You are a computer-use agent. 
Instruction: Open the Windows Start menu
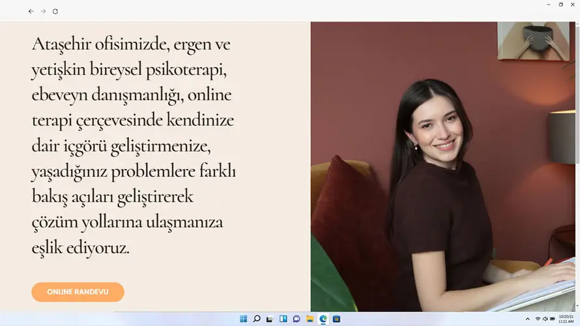243,319
